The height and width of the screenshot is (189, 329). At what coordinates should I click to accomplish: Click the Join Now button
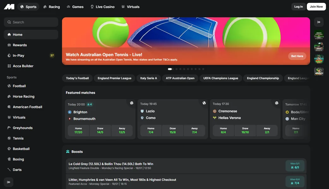316,6
